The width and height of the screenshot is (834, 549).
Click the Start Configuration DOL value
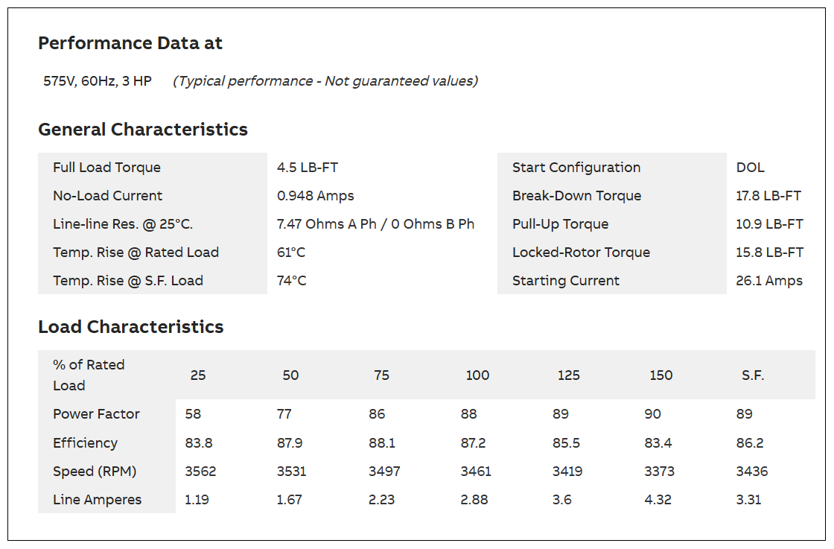[750, 168]
